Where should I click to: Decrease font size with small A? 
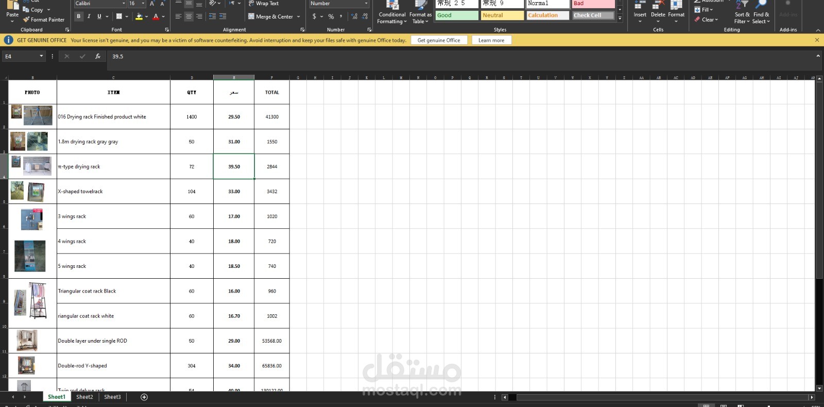pyautogui.click(x=162, y=4)
